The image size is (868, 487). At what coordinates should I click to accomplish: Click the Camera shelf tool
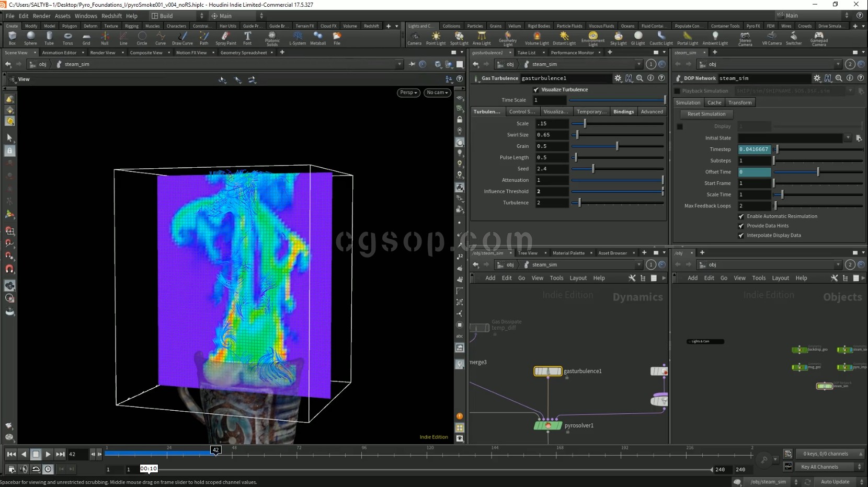click(x=414, y=38)
